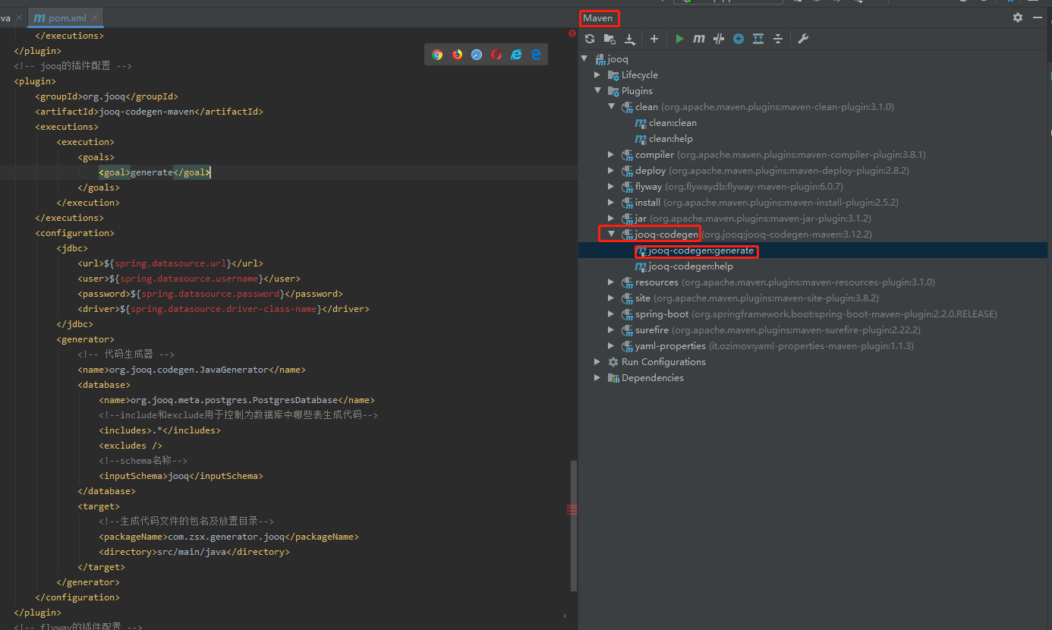Click the generate goal text in editor
The height and width of the screenshot is (630, 1052).
point(152,172)
